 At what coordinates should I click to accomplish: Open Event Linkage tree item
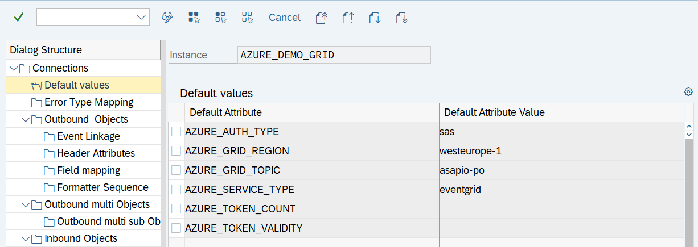[88, 136]
